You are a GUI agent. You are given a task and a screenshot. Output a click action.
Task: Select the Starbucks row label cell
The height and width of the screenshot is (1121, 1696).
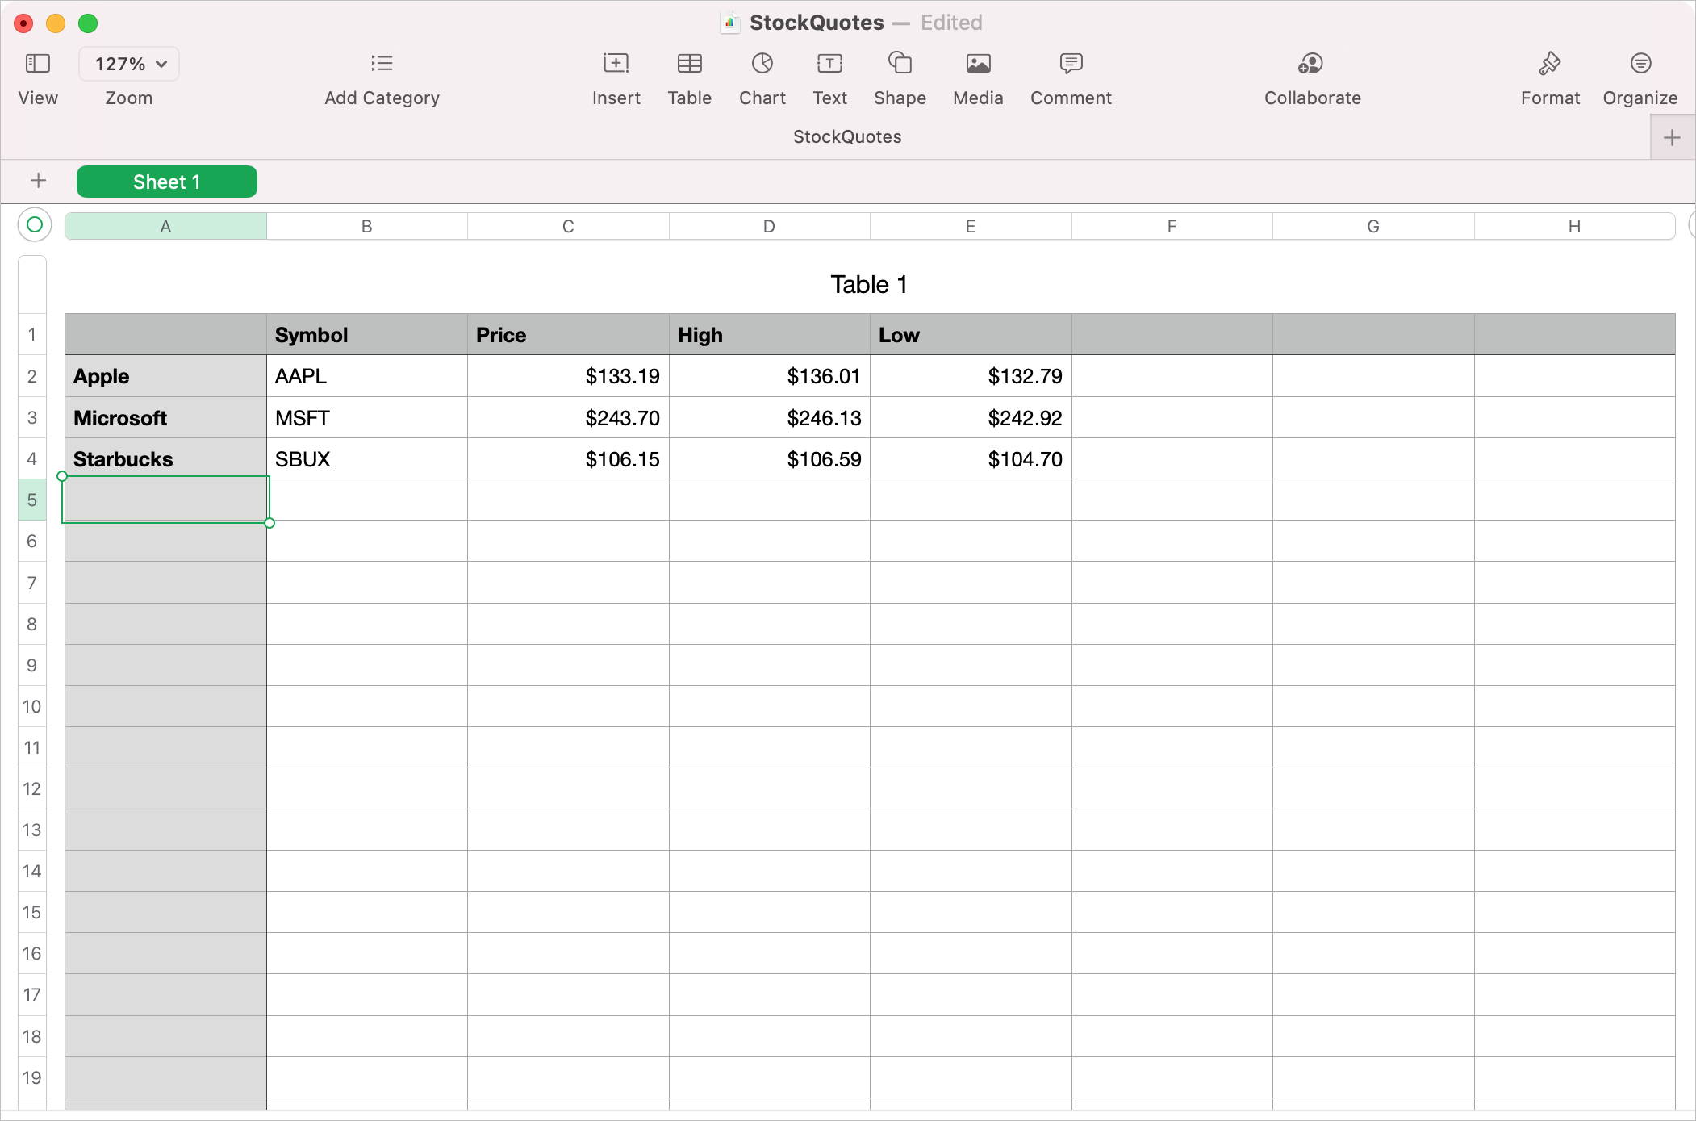click(x=165, y=458)
